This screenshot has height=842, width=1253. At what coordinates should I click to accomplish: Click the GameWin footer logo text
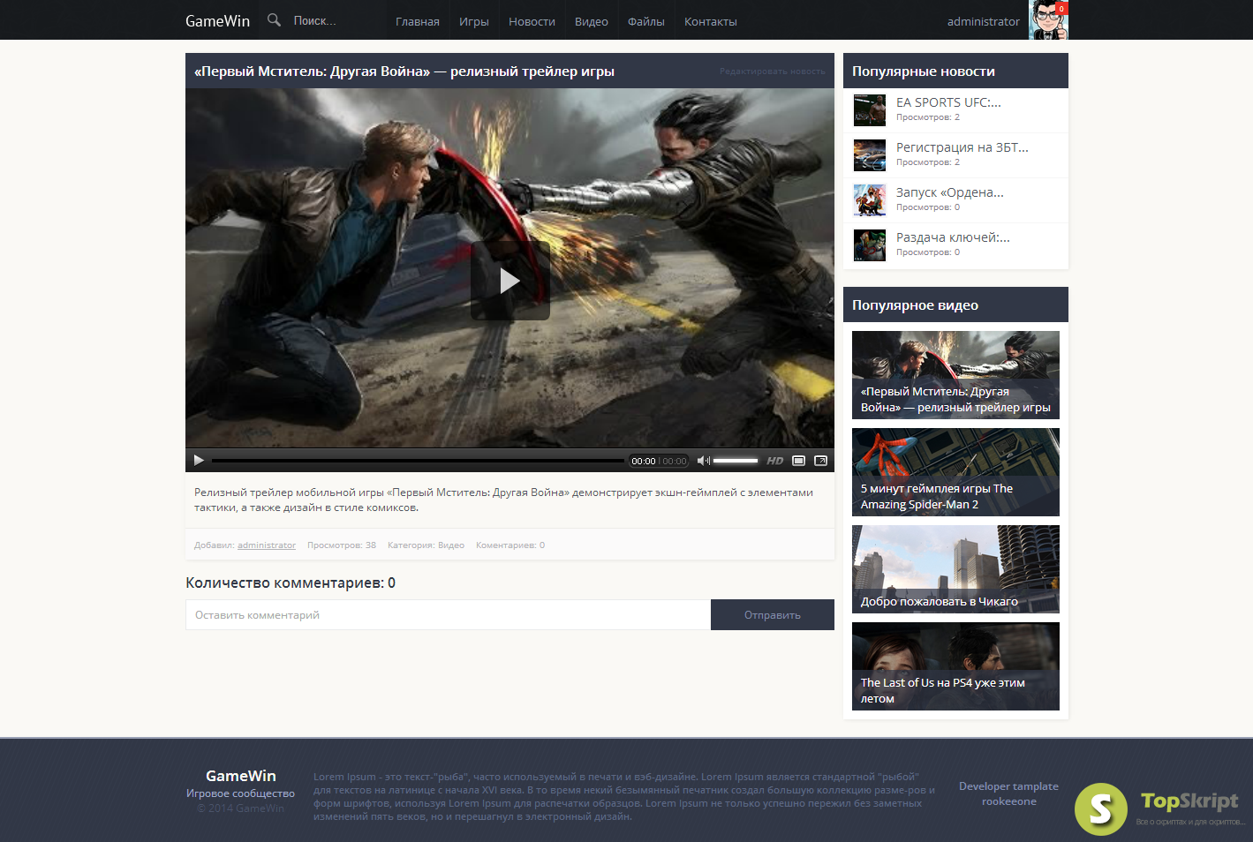241,776
